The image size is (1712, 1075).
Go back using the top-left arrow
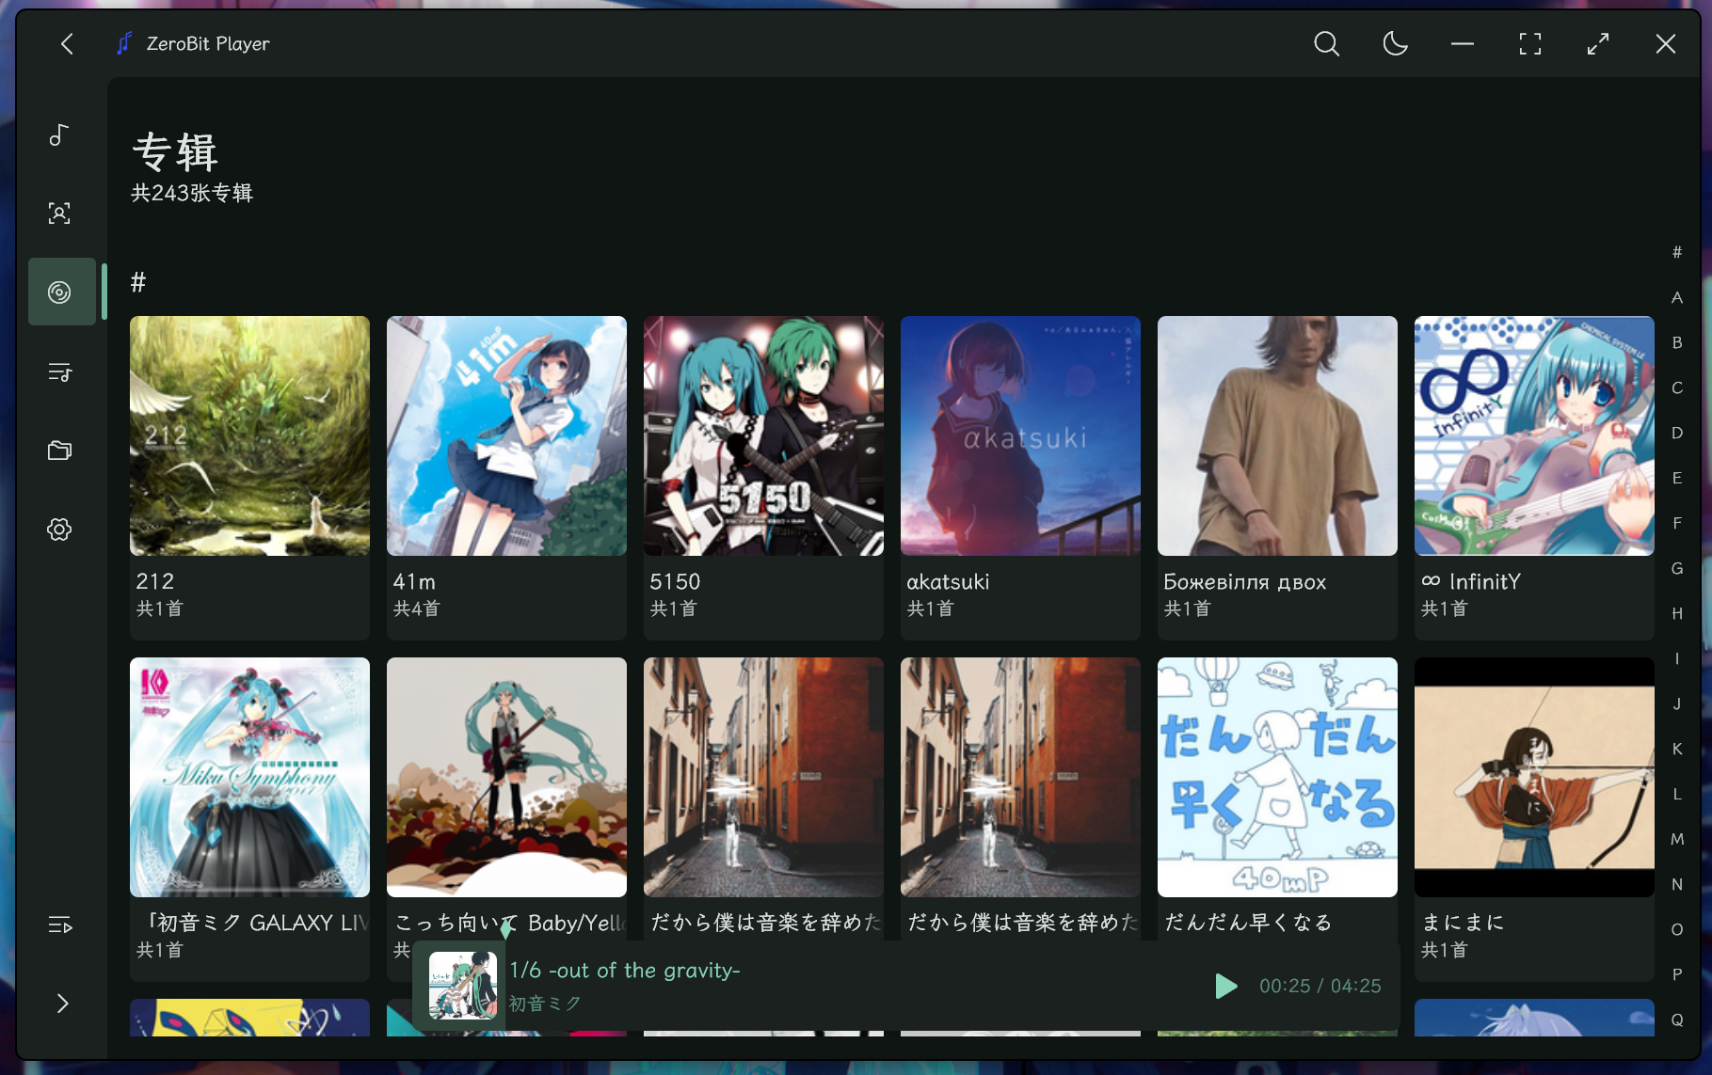click(67, 44)
